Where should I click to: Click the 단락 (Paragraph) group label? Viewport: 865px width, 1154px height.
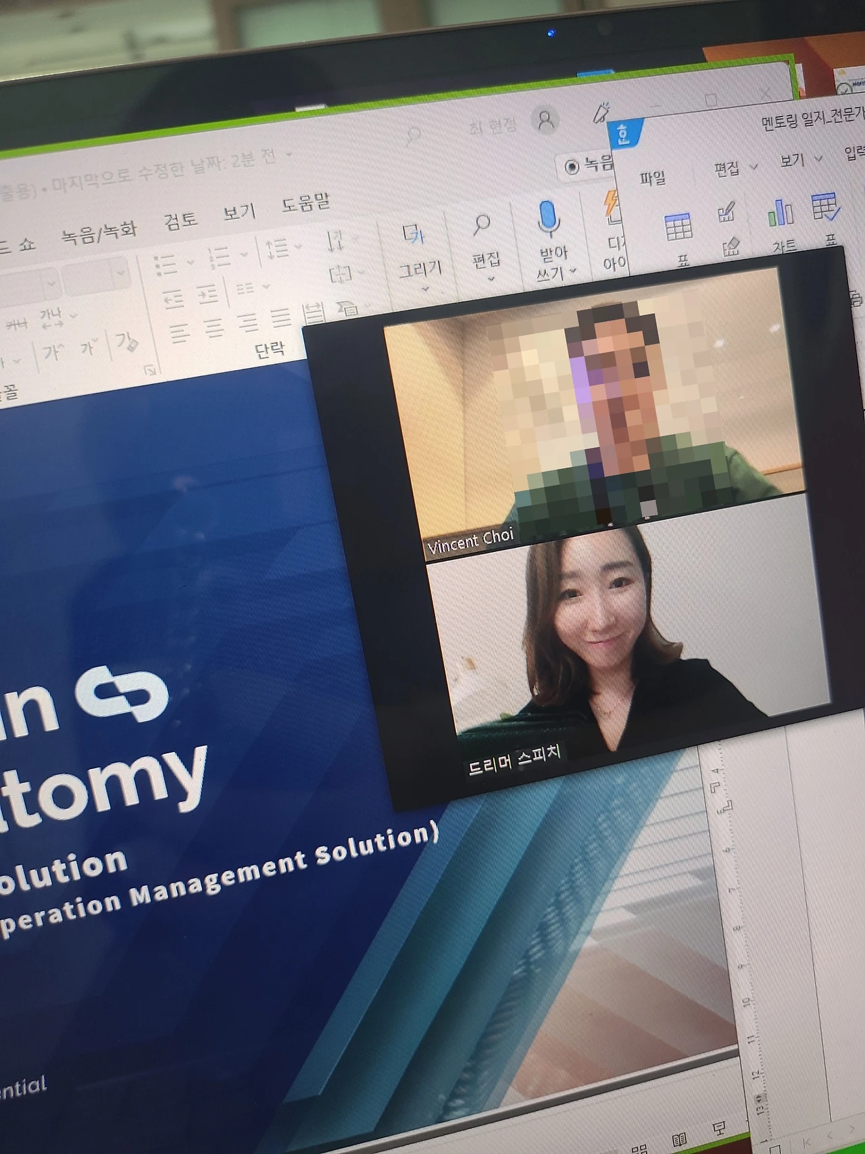click(270, 350)
